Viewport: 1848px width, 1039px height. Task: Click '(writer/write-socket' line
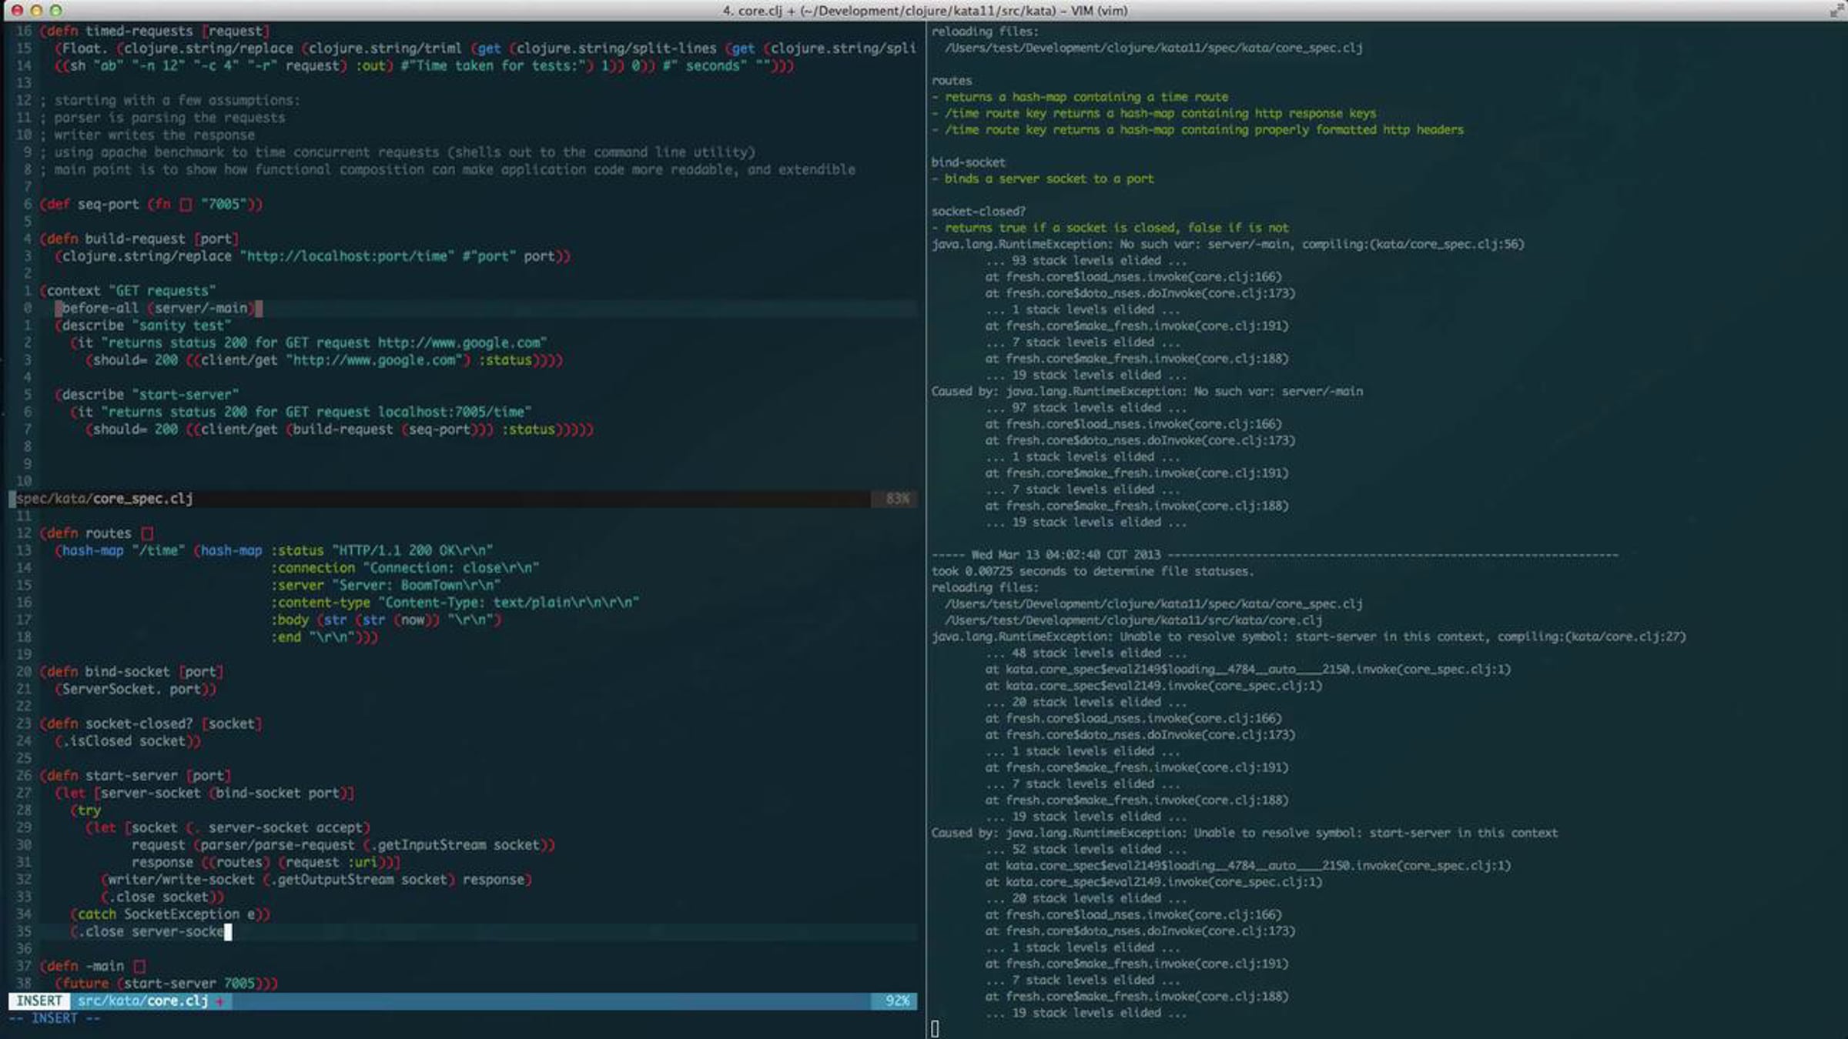coord(316,880)
